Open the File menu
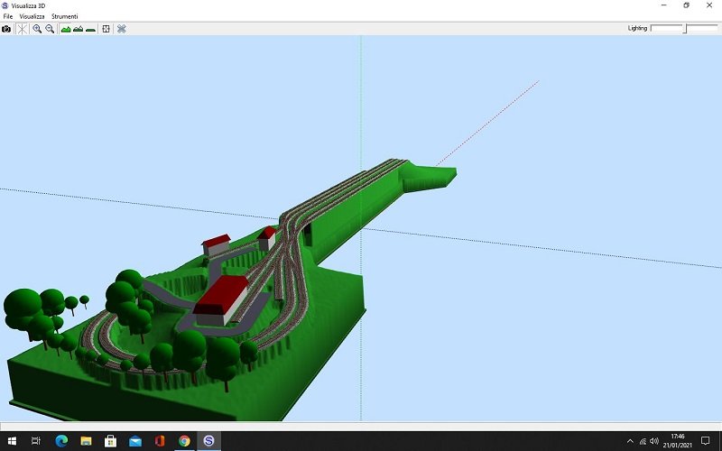Screen dimensions: 722x451 click(x=8, y=17)
